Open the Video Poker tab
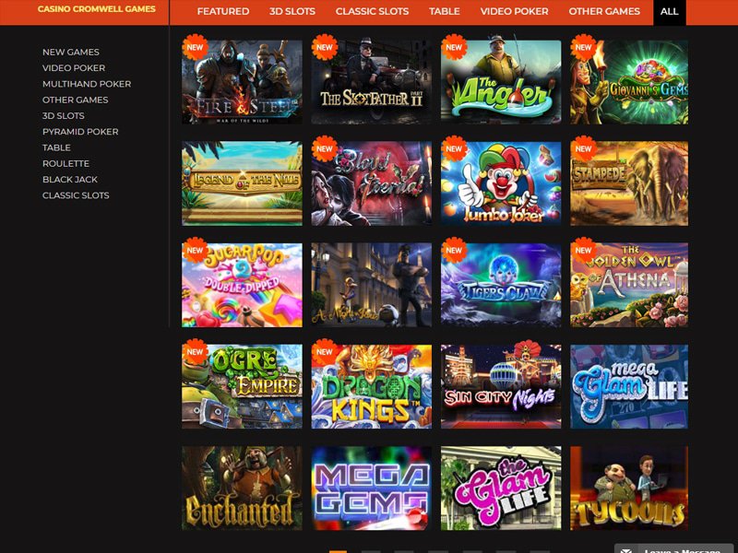Image resolution: width=738 pixels, height=553 pixels. coord(514,11)
